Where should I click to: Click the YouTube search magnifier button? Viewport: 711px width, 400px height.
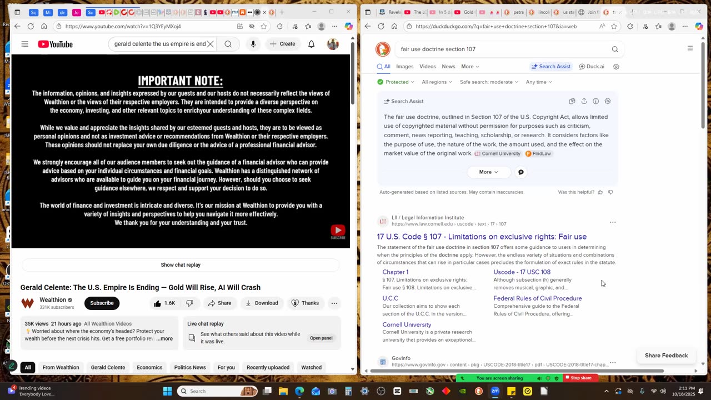tap(228, 44)
